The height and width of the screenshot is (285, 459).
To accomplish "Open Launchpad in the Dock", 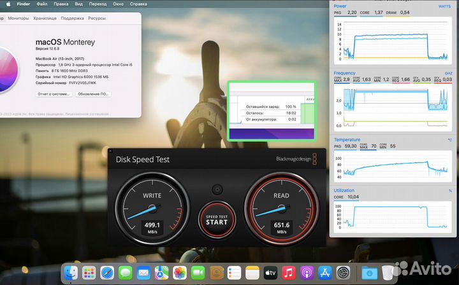I will pos(89,274).
